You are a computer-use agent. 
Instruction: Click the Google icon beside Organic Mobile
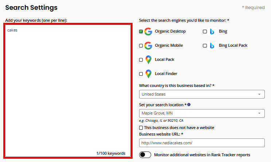pos(148,46)
